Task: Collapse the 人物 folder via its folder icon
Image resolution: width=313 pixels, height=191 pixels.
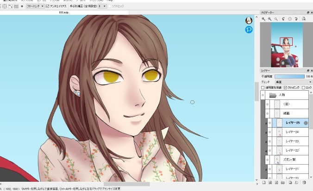Action: tap(273, 95)
